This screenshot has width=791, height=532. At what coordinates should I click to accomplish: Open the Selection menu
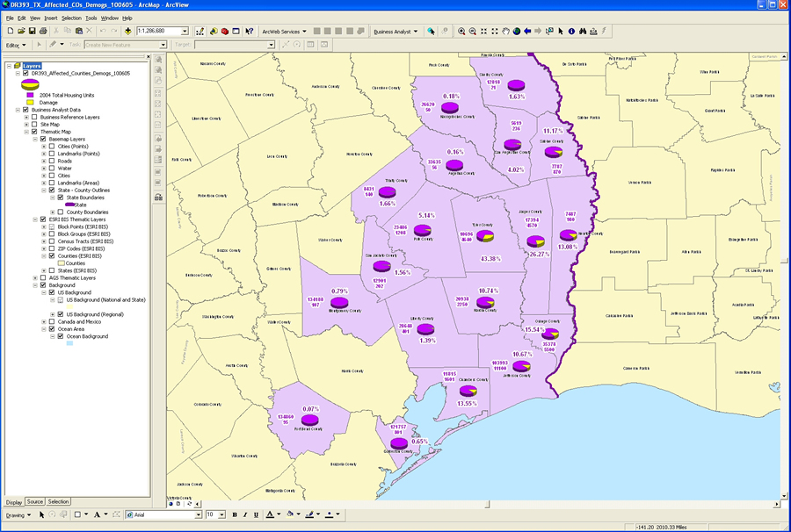tap(71, 18)
